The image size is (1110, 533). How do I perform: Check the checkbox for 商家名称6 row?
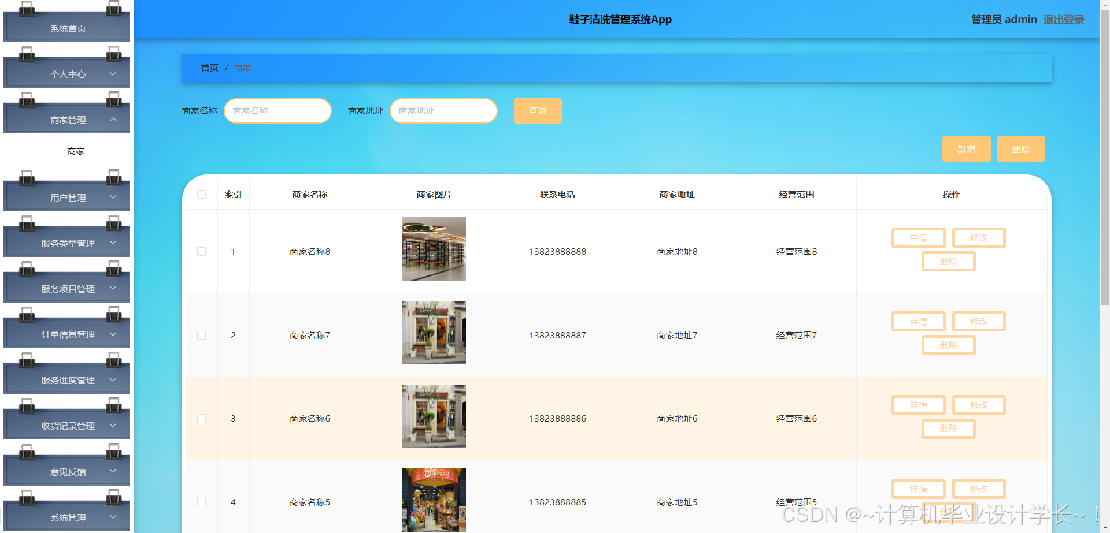pos(201,418)
